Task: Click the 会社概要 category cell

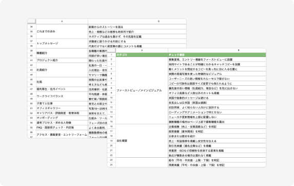Action: click(x=142, y=141)
